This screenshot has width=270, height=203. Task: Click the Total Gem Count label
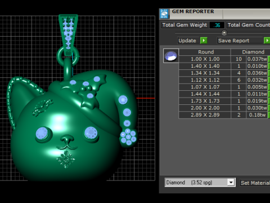249,25
